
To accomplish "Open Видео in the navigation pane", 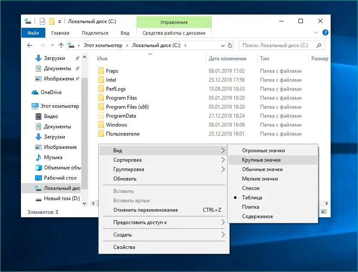I will point(51,116).
